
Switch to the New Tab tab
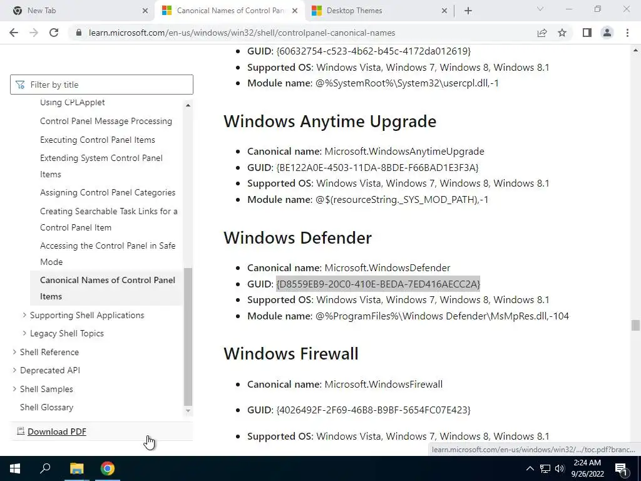tap(79, 11)
